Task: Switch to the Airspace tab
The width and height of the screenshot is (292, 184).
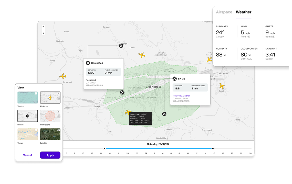Action: pyautogui.click(x=224, y=12)
